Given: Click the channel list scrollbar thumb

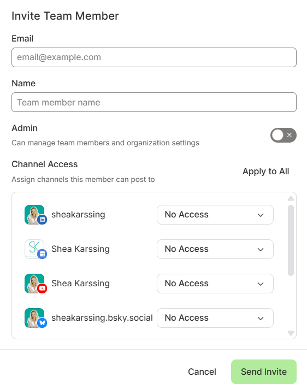Looking at the screenshot, I should click(x=291, y=240).
